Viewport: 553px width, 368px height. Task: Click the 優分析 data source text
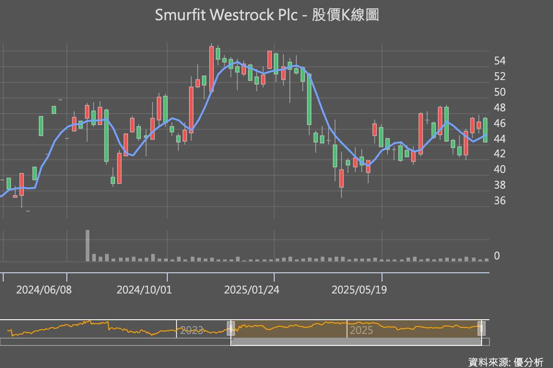[x=528, y=362]
